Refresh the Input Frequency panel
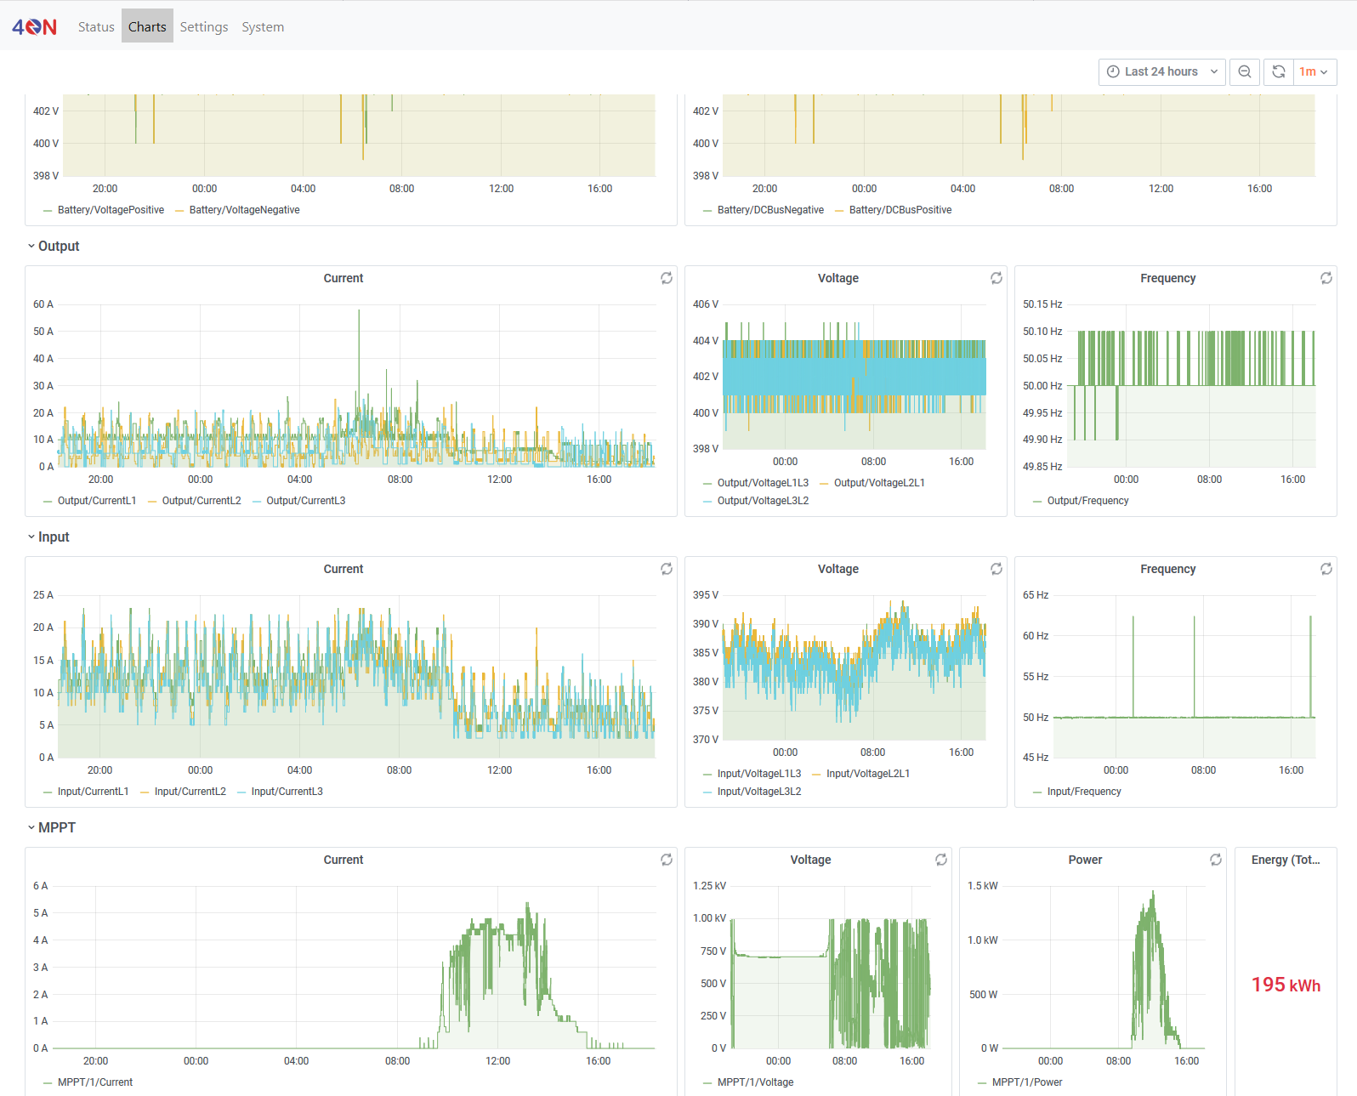The width and height of the screenshot is (1357, 1096). (x=1326, y=569)
